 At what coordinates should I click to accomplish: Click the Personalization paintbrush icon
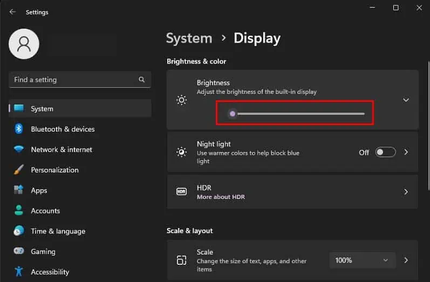19,170
